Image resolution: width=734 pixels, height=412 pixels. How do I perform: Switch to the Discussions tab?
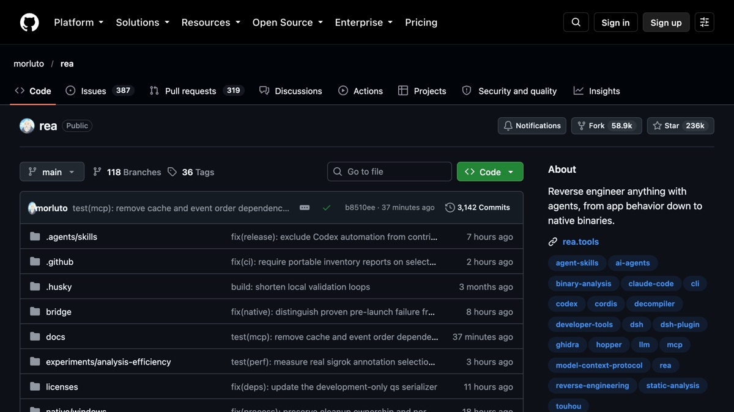pyautogui.click(x=291, y=91)
